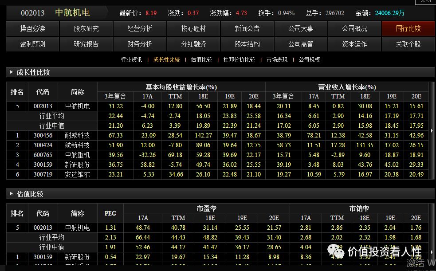Click 市盈率 17A value 48.74
This screenshot has height=271, width=436.
tap(143, 228)
